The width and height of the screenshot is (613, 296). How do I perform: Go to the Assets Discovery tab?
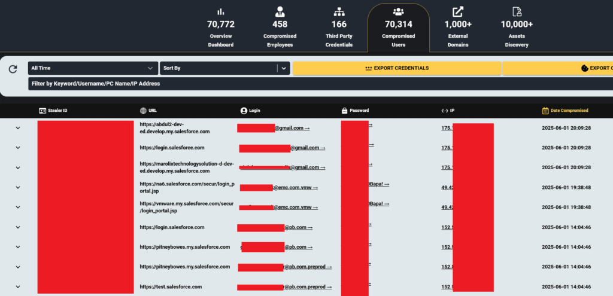(517, 28)
